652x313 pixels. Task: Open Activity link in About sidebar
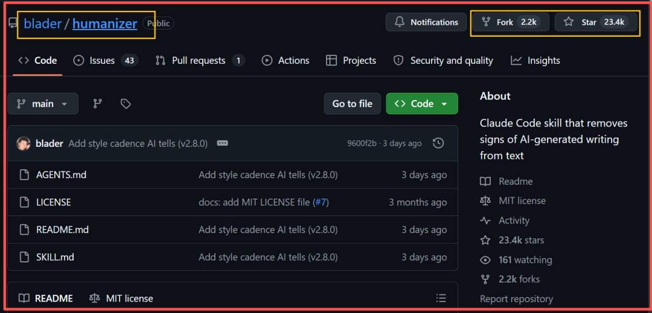[514, 220]
